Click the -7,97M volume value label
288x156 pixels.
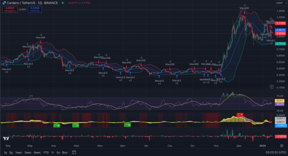(281, 137)
